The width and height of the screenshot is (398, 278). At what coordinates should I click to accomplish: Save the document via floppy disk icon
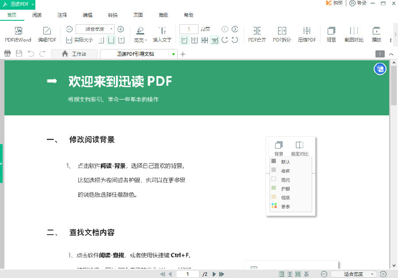point(19,53)
